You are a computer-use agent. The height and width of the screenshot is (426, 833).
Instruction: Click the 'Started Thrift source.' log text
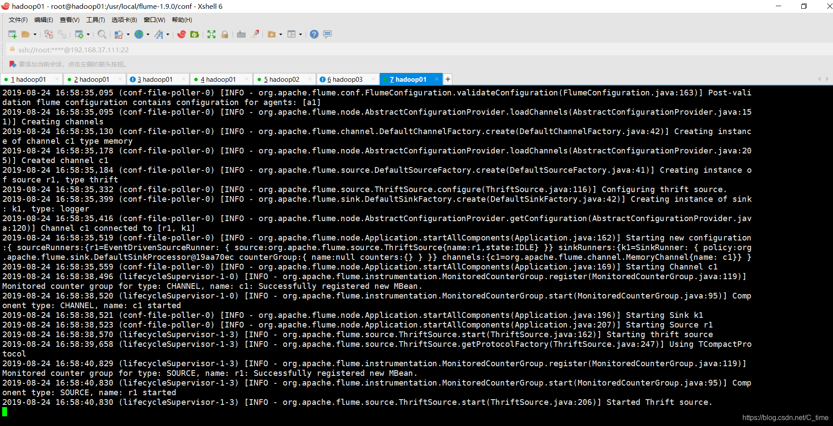pos(659,402)
